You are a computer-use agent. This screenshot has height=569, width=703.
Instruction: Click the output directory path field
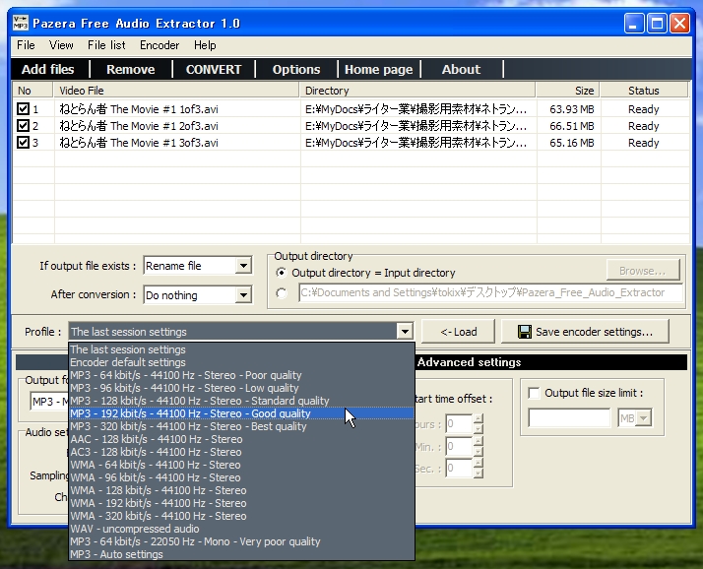[490, 292]
